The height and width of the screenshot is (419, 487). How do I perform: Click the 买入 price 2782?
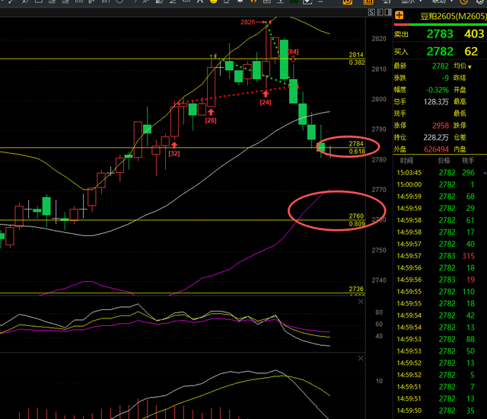[440, 51]
